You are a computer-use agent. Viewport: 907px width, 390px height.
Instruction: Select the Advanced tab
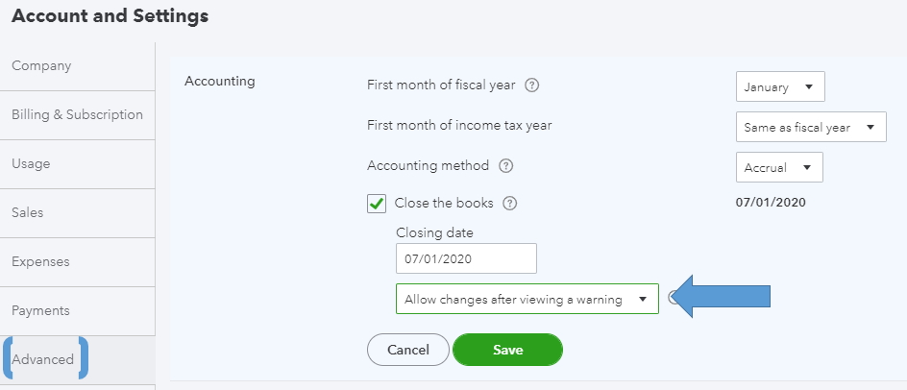point(44,359)
